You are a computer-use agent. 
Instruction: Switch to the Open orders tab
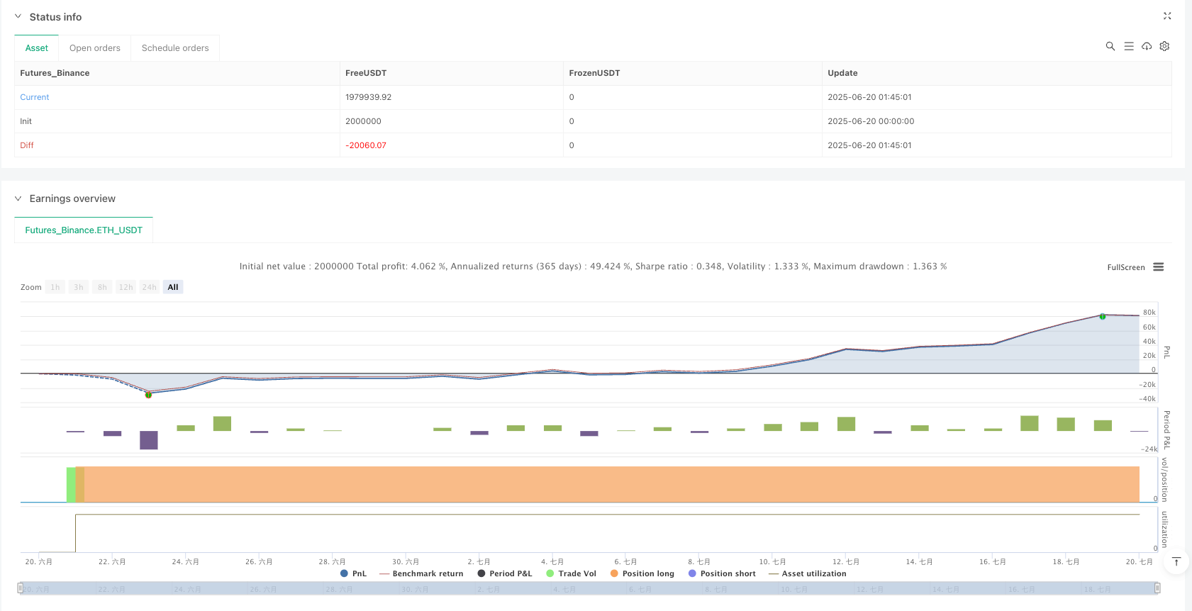(x=95, y=48)
